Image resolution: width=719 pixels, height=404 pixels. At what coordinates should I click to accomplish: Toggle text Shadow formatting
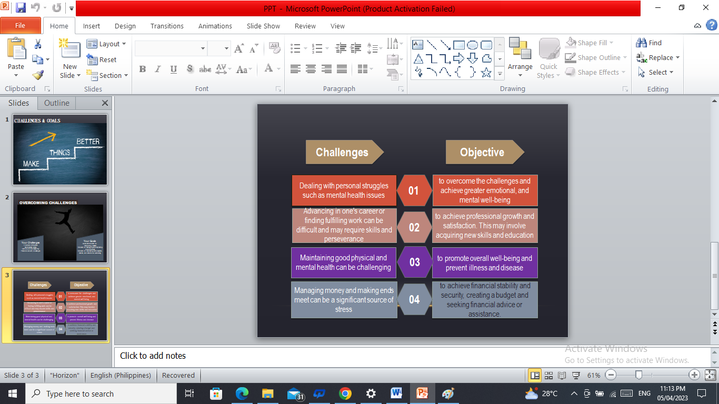189,69
